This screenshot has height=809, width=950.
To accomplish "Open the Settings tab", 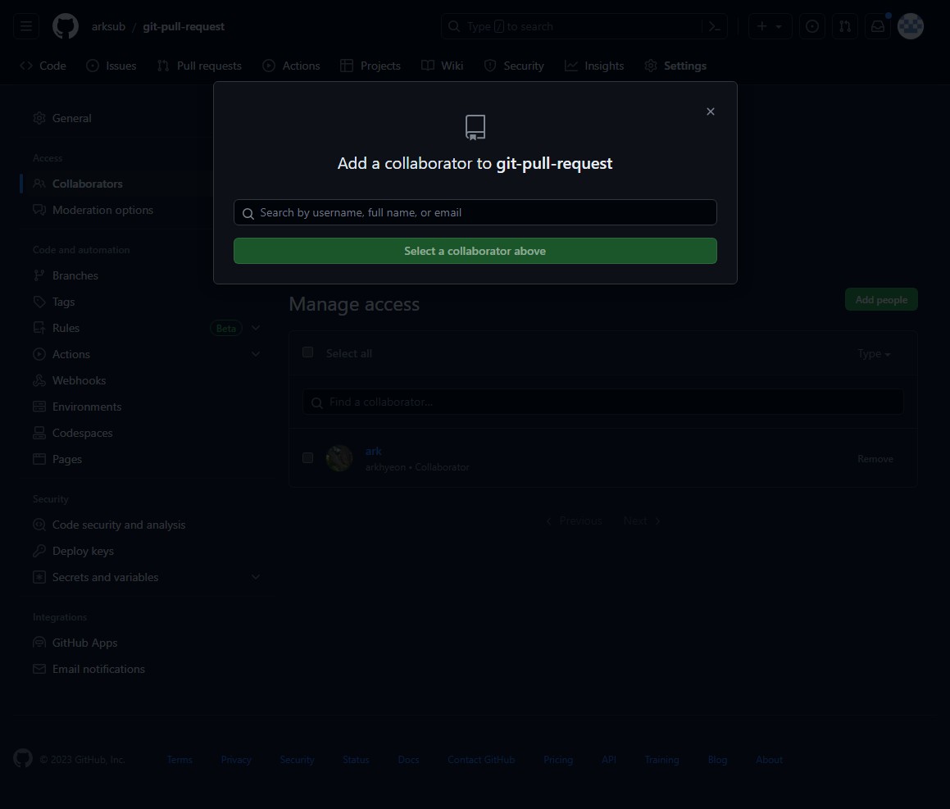I will (675, 66).
